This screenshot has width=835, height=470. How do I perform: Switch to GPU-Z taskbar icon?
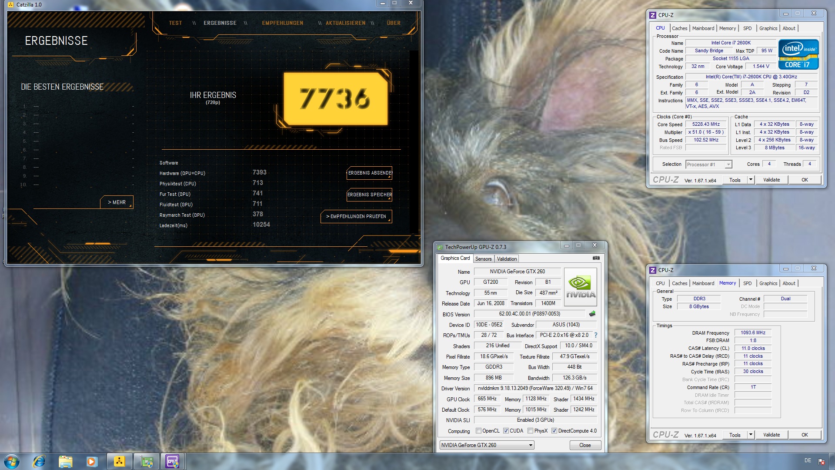click(147, 461)
